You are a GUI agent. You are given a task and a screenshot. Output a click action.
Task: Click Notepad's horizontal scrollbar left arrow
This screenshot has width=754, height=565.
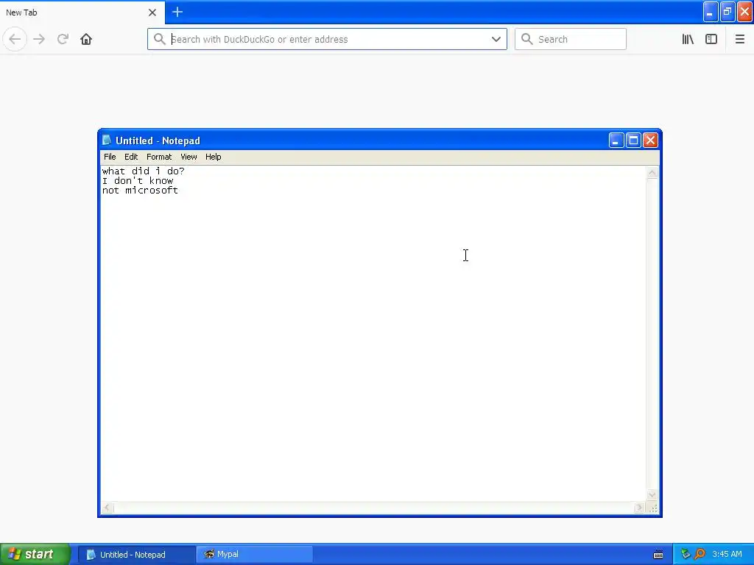click(108, 508)
